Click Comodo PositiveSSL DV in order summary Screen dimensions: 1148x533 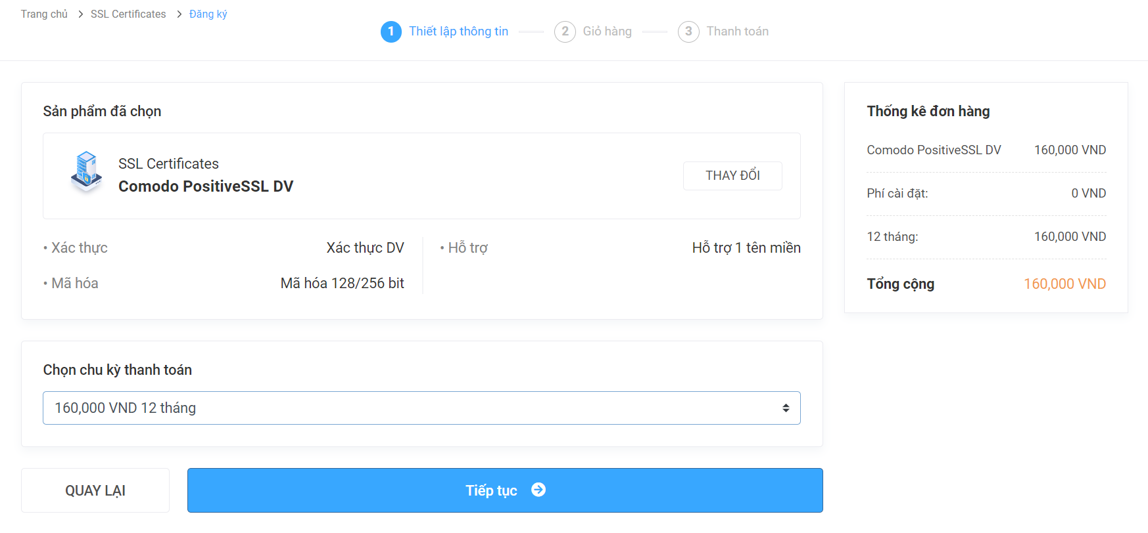pyautogui.click(x=934, y=150)
